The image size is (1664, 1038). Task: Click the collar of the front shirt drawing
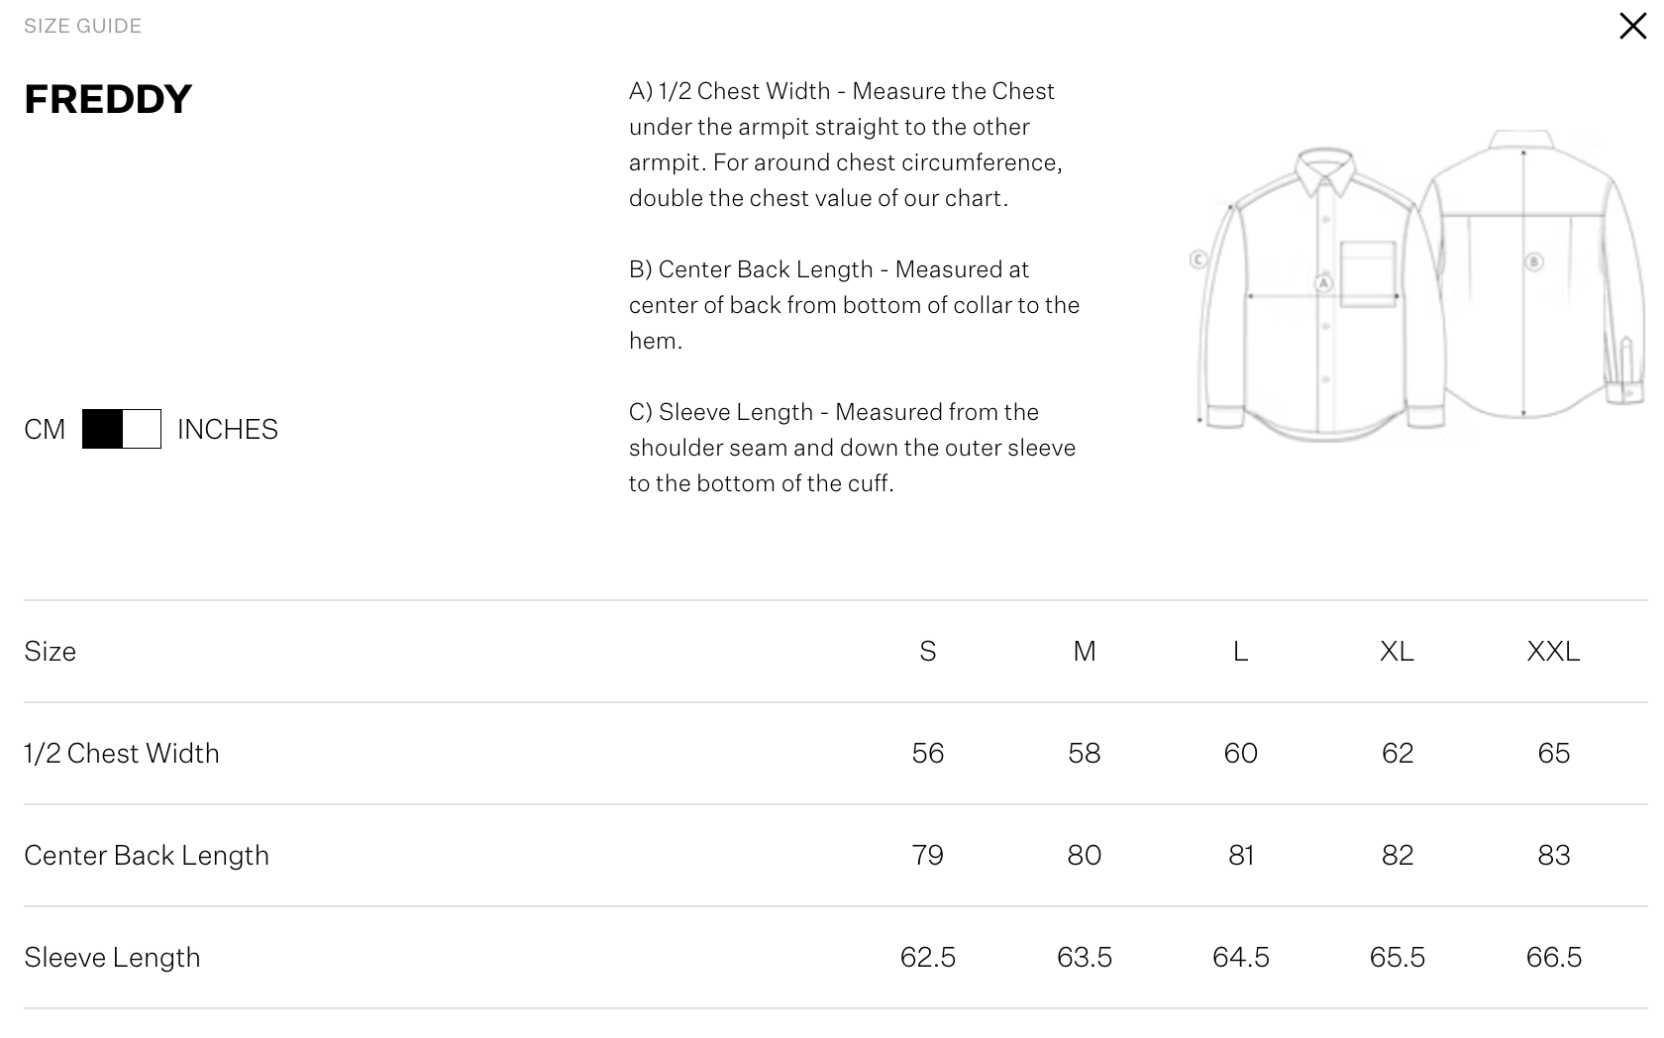tap(1325, 170)
